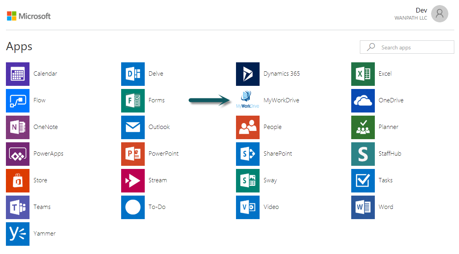Viewport: 459px width, 254px height.
Task: Open the Yammer app icon
Action: point(18,234)
